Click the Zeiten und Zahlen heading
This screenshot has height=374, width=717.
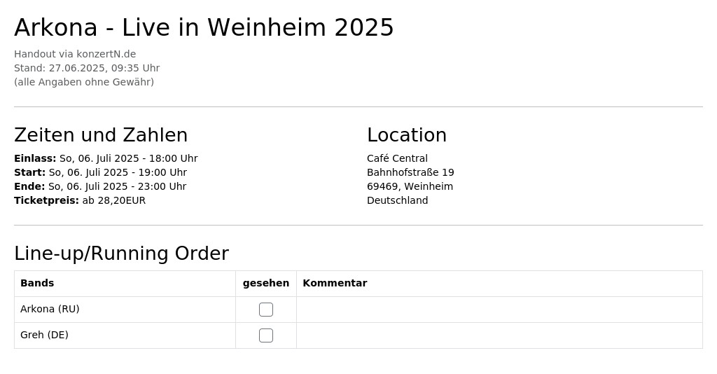point(101,135)
